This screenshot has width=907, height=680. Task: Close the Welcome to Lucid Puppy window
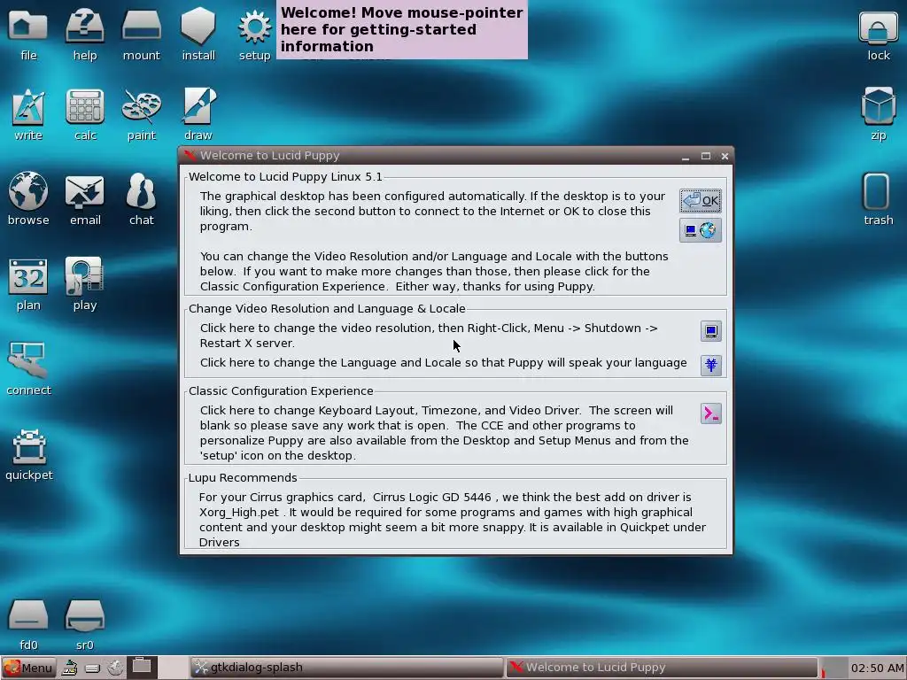[x=725, y=156]
